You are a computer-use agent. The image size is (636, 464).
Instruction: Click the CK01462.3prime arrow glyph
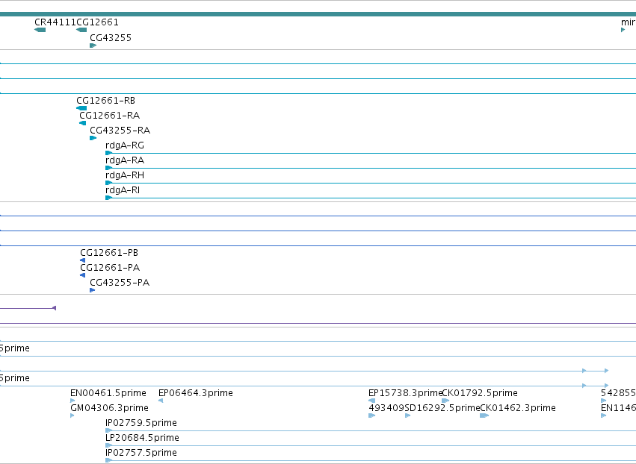tap(484, 416)
